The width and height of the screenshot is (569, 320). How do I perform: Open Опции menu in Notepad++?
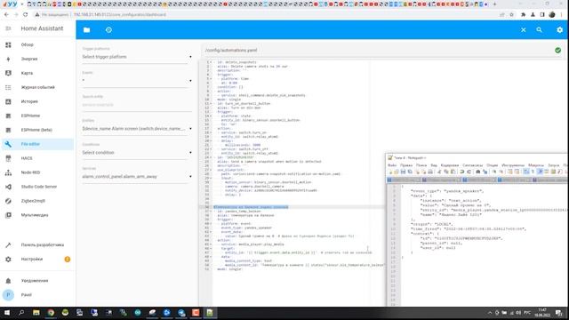click(x=492, y=165)
